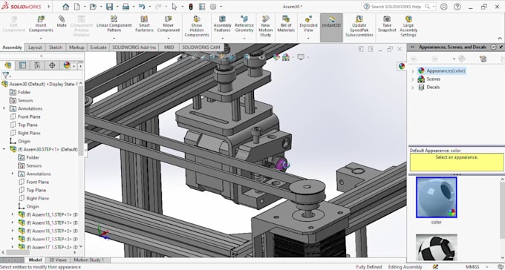The height and width of the screenshot is (270, 505).
Task: Open the Help question mark icon
Action: (x=457, y=7)
